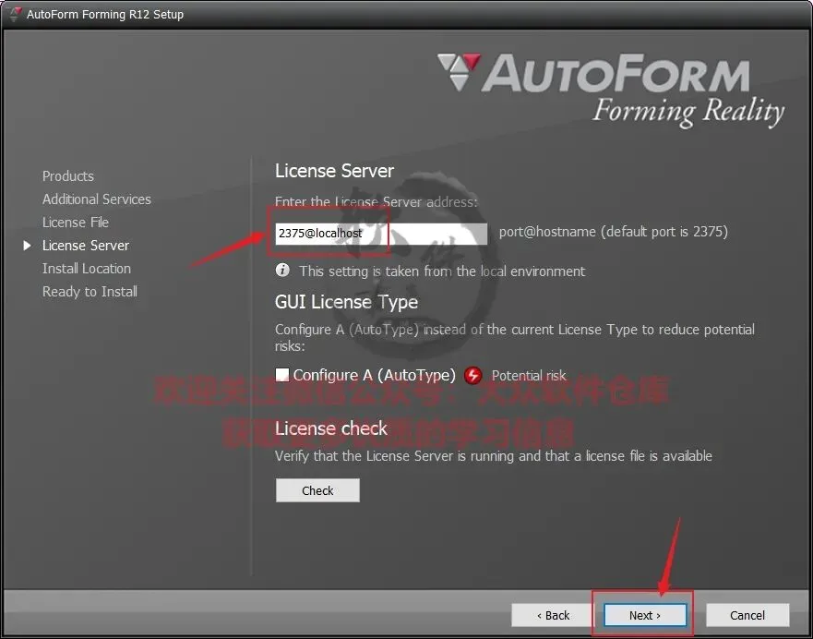Click the AutoForm Forming Reality logo
Screen dimensions: 813x639
(x=610, y=90)
